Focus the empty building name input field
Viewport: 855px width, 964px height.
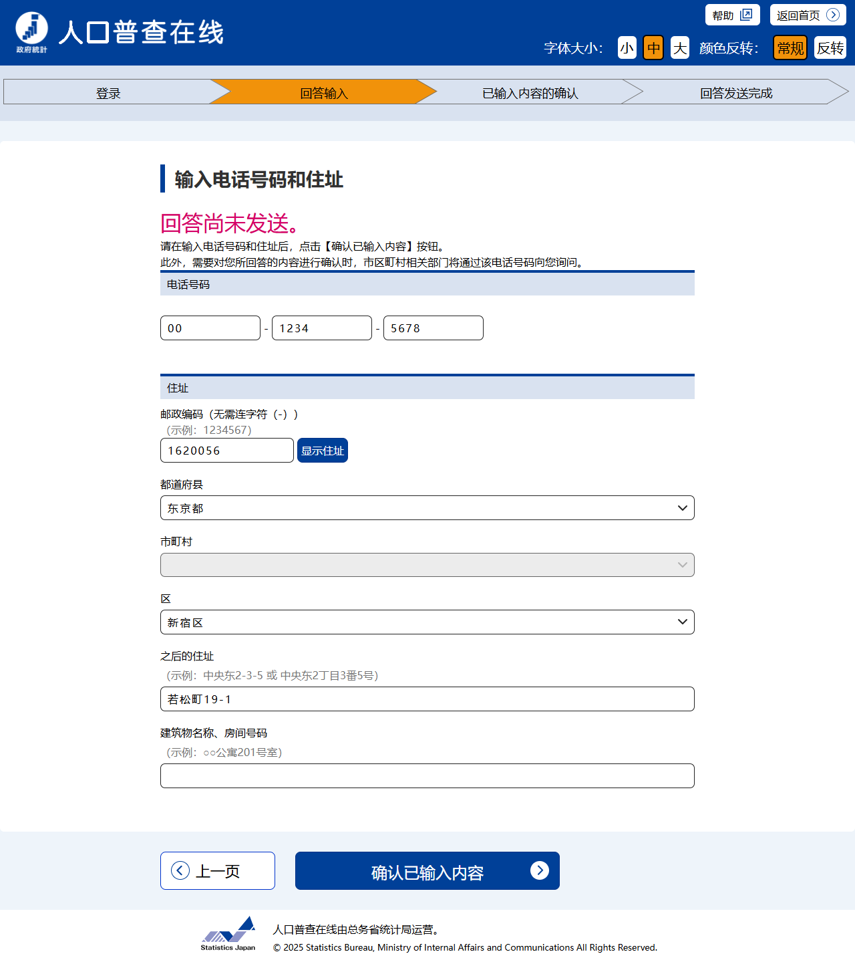427,776
